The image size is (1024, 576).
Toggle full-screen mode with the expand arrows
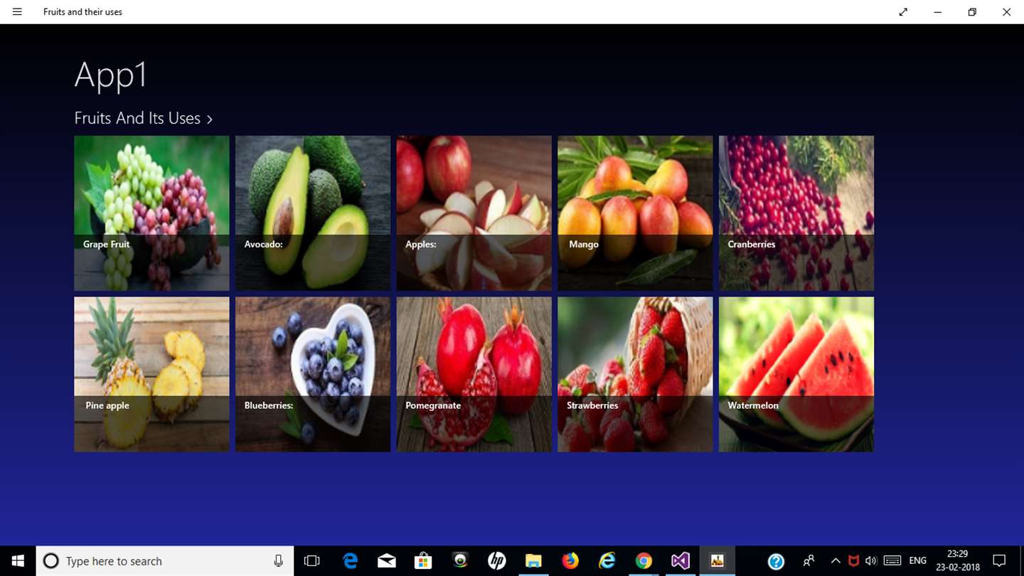(x=903, y=12)
